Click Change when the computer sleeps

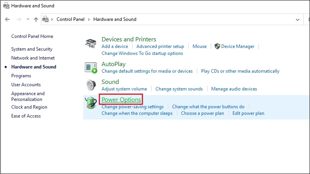[137, 113]
